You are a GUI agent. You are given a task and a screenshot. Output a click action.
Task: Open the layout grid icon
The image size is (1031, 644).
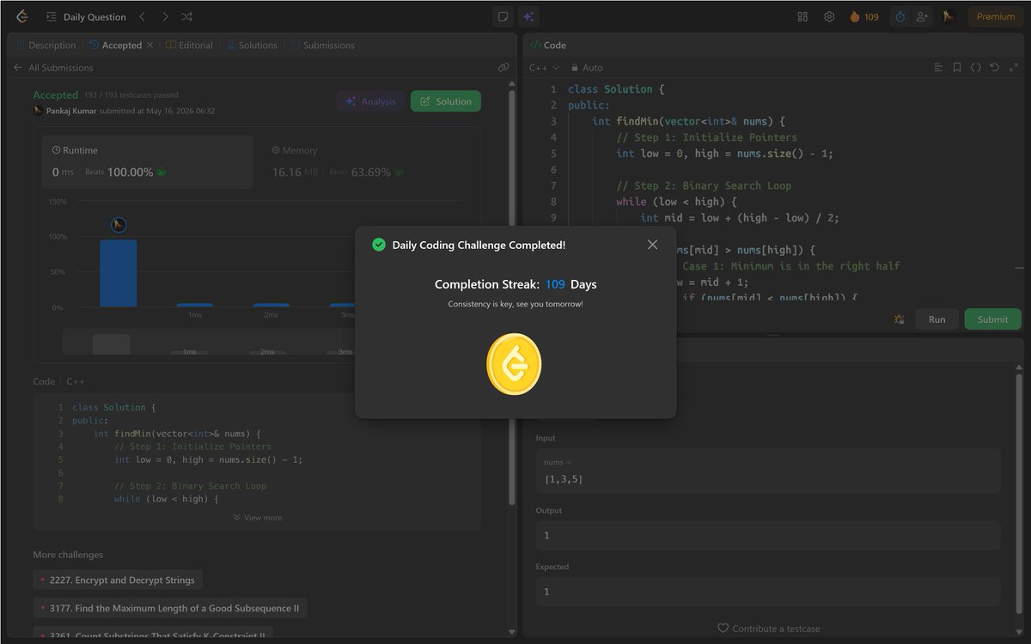(802, 16)
